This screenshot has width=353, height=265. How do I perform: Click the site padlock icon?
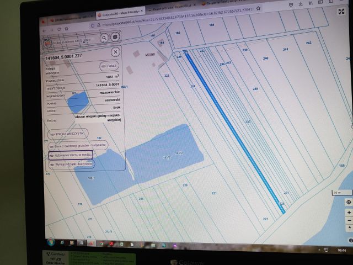tap(98, 25)
